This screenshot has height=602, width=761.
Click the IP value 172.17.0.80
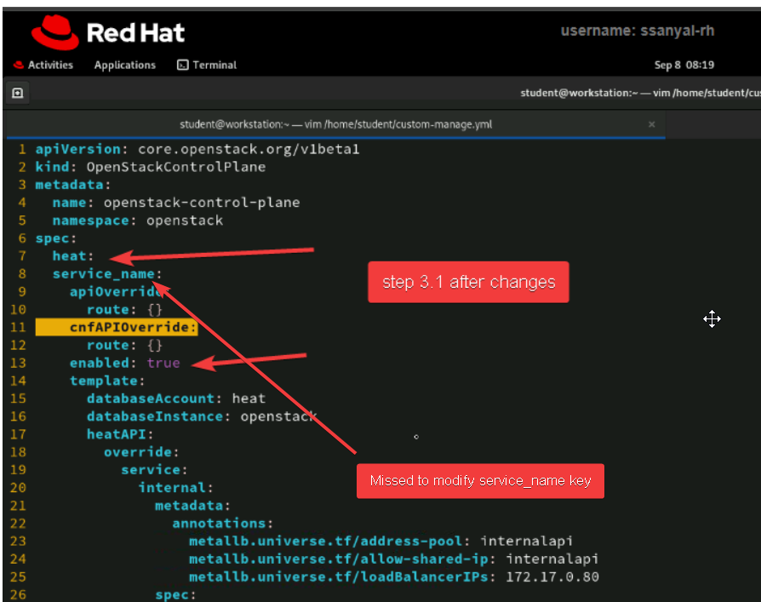point(552,577)
